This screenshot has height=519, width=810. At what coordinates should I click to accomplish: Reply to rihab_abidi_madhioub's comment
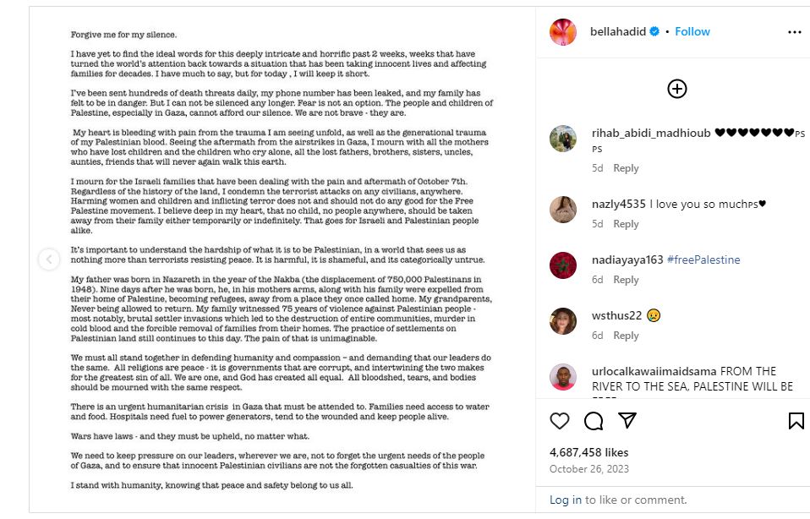pos(626,168)
